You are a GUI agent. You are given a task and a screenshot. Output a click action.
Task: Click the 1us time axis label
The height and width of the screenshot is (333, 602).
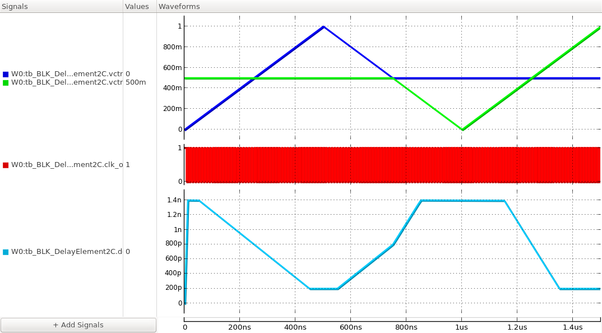click(x=461, y=327)
